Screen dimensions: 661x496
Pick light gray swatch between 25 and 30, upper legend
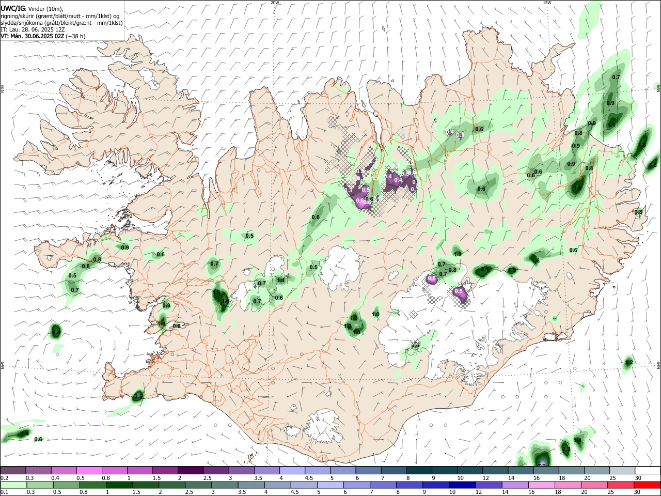pyautogui.click(x=622, y=471)
